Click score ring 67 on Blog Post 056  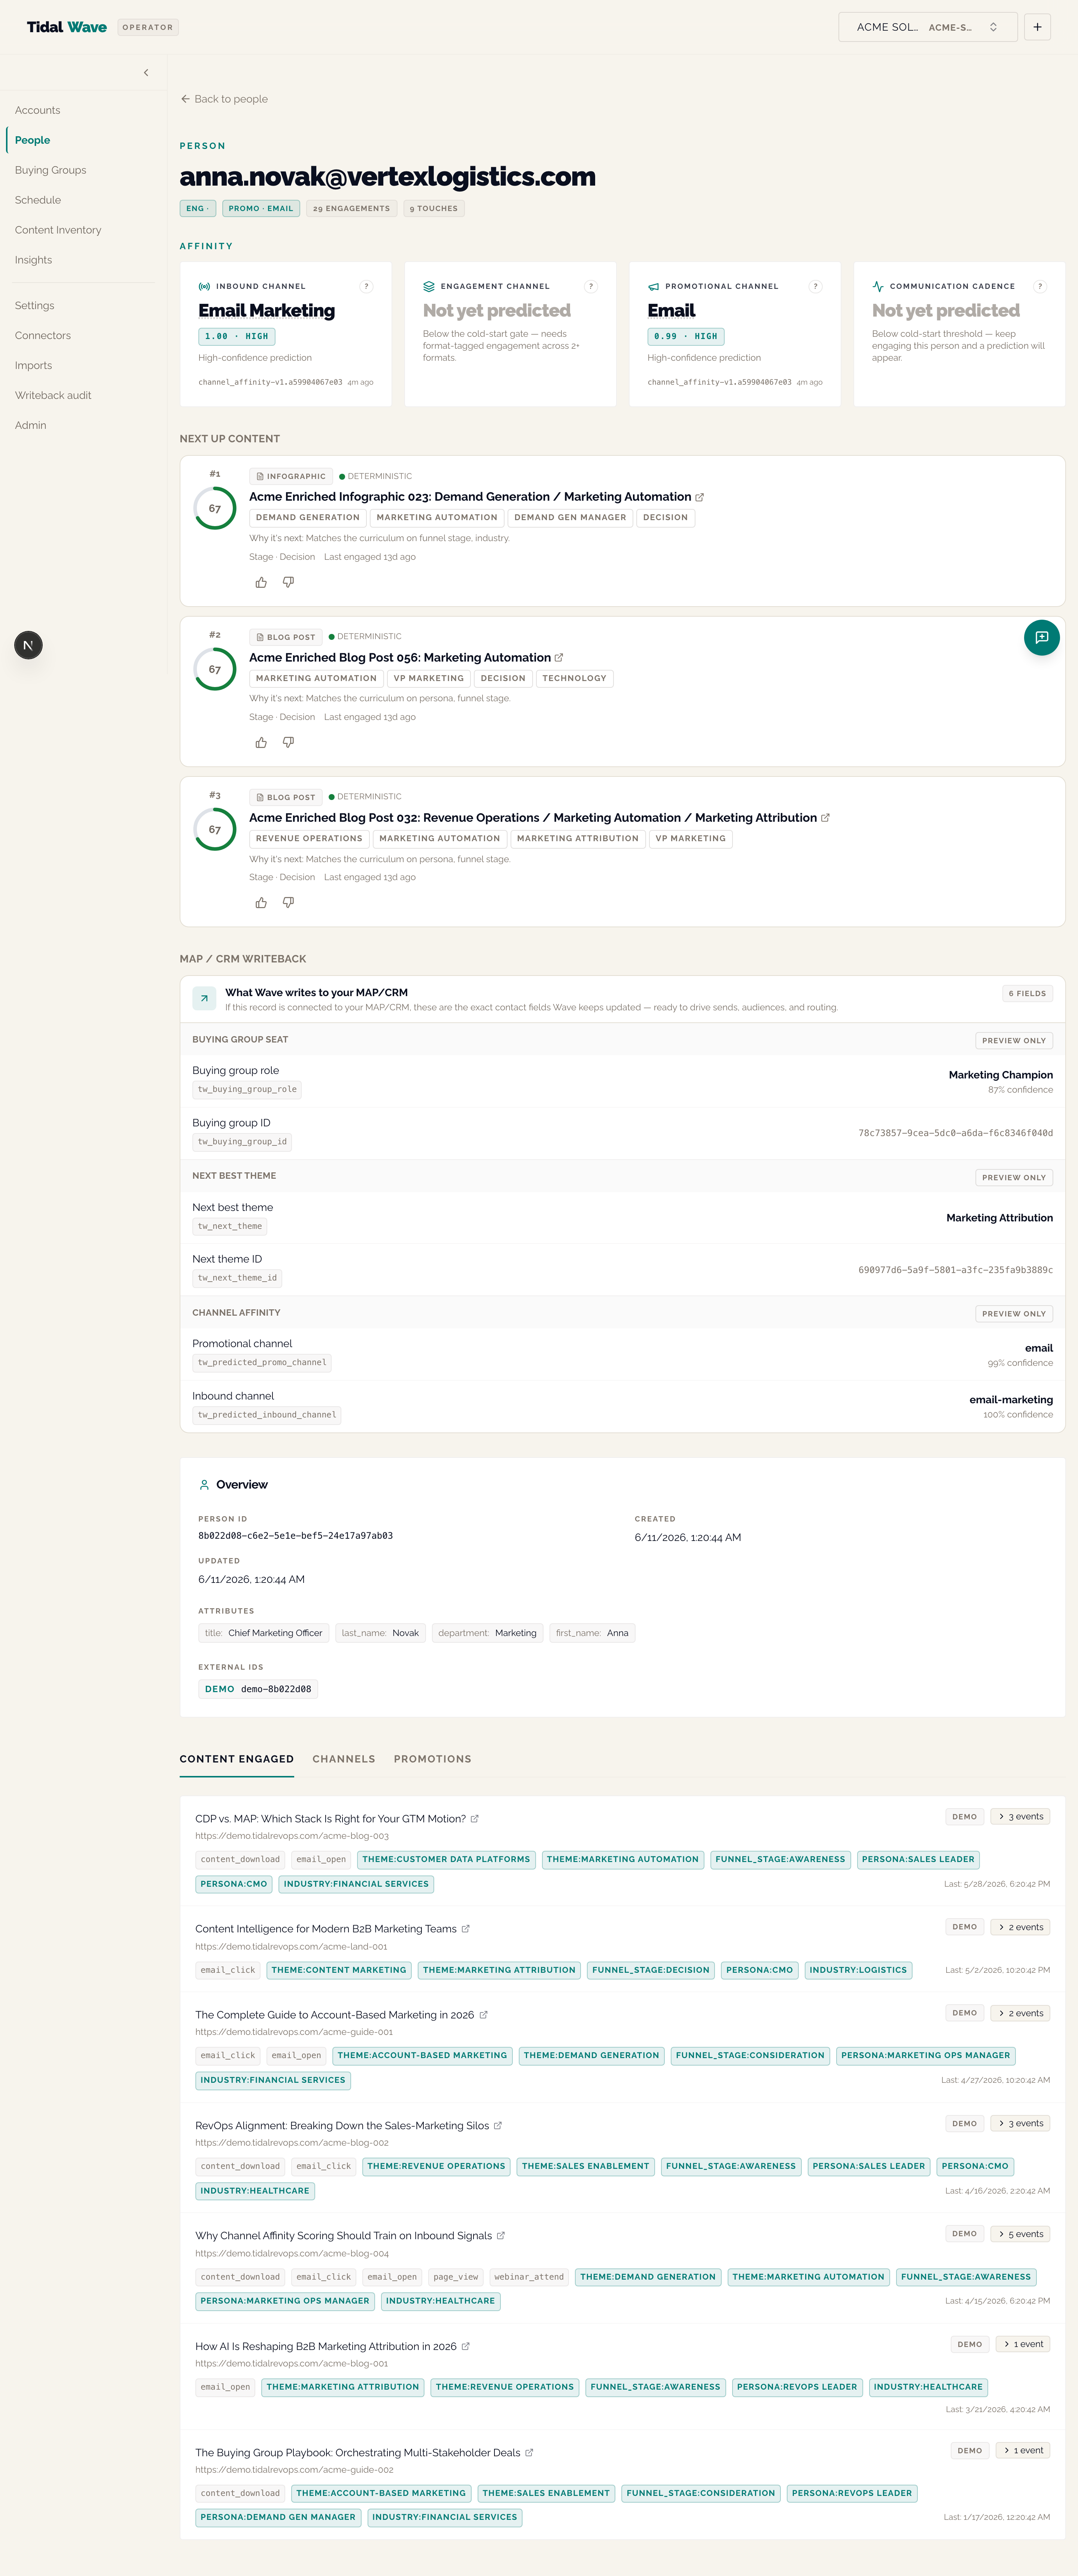point(215,669)
